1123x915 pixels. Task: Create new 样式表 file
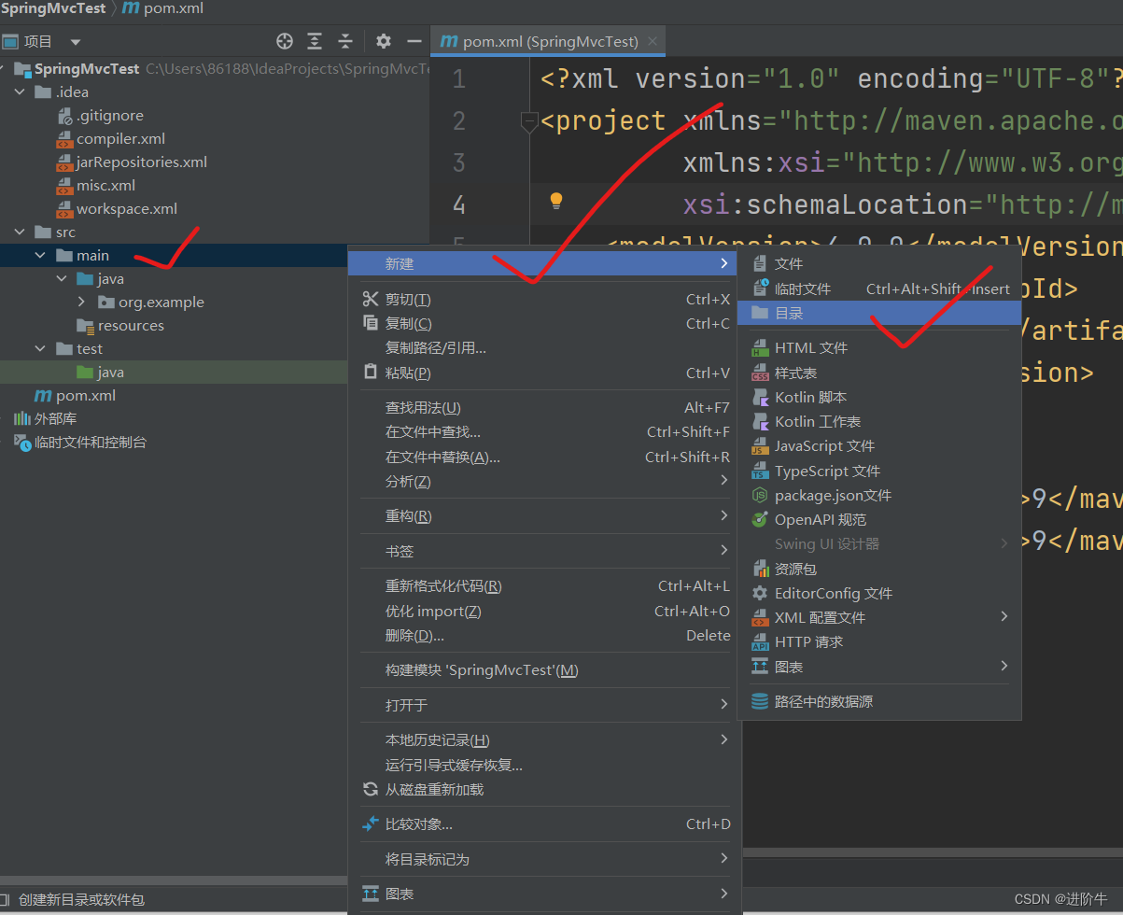(879, 373)
